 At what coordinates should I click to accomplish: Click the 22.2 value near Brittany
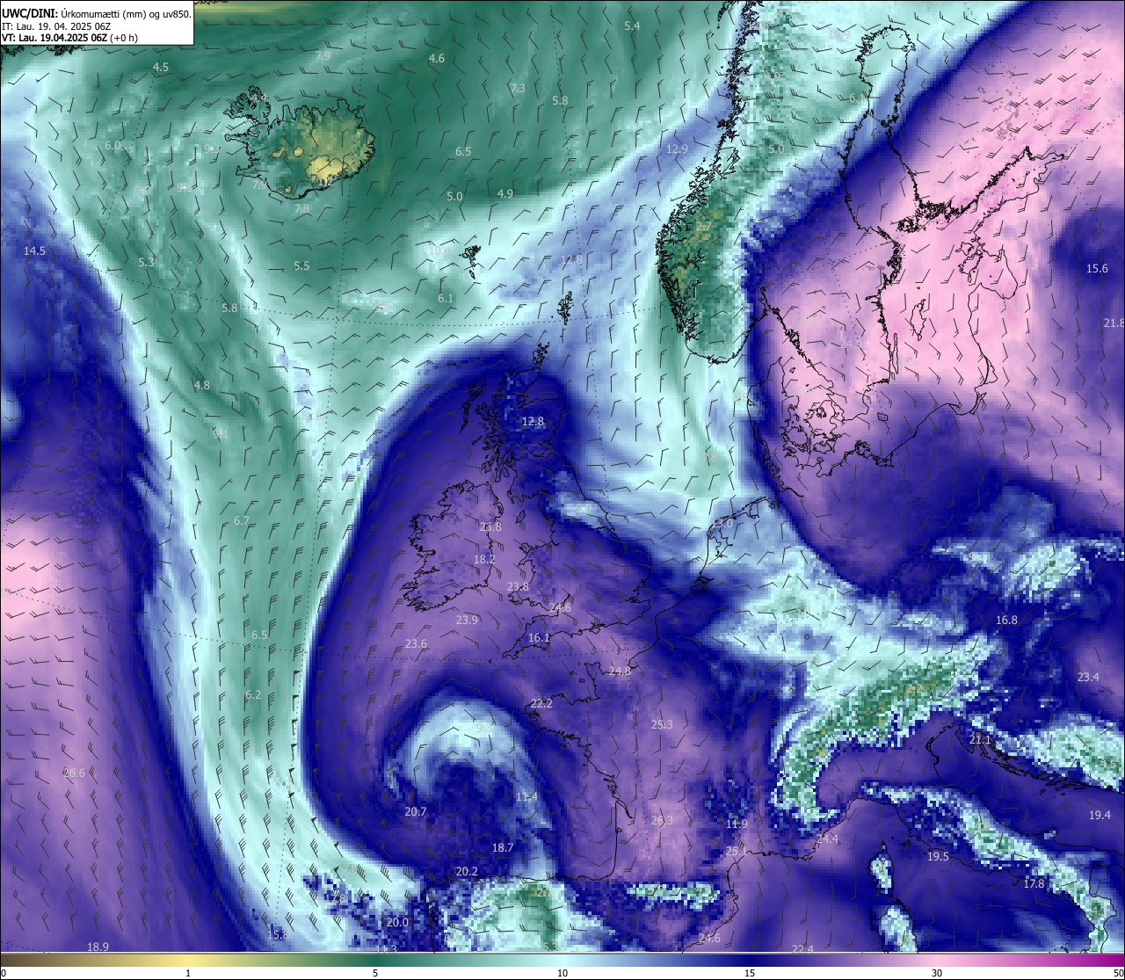[x=541, y=704]
